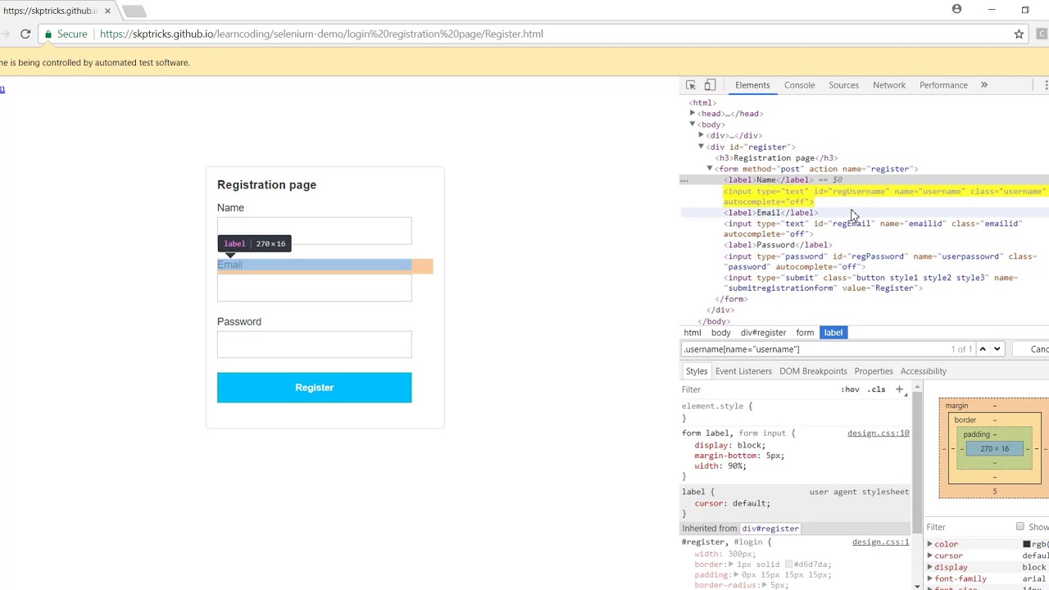Click the Secure padlock site info
The height and width of the screenshot is (590, 1049).
point(66,34)
